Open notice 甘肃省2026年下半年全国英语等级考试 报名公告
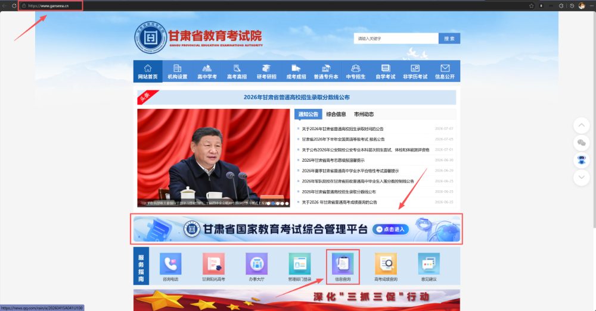 tap(343, 139)
